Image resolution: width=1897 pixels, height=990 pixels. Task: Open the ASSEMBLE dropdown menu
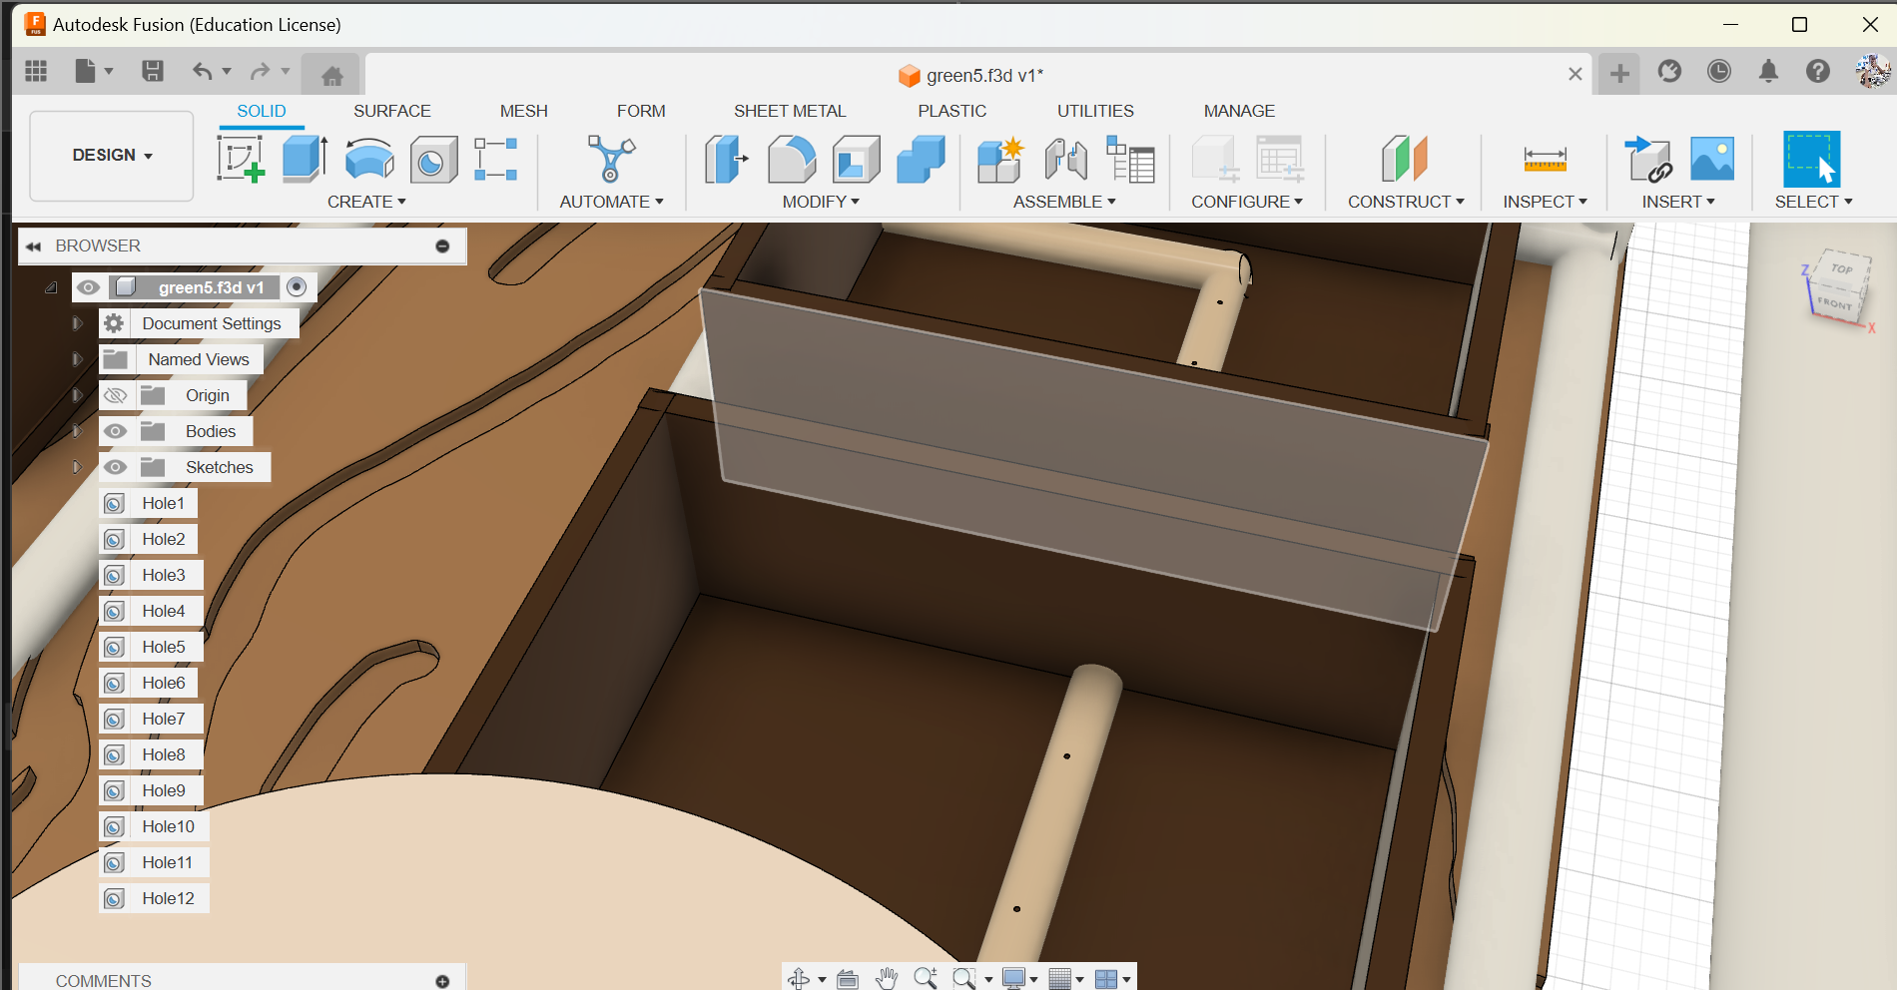[1064, 202]
